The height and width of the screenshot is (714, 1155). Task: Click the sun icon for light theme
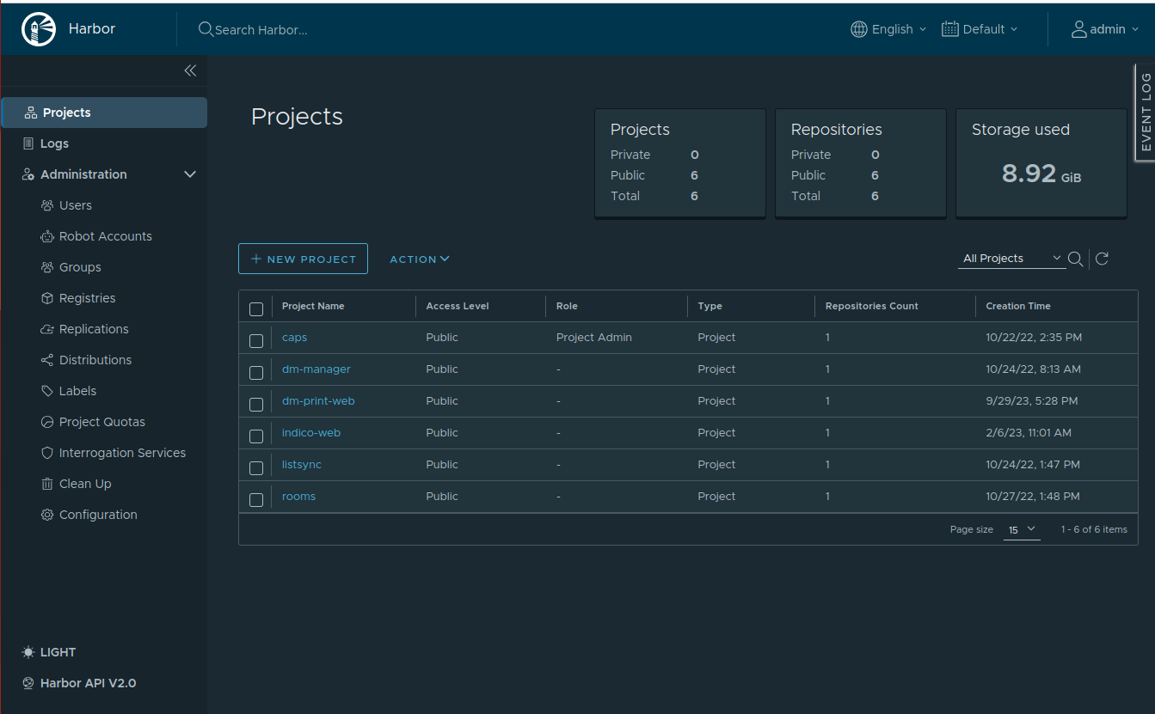(x=28, y=652)
